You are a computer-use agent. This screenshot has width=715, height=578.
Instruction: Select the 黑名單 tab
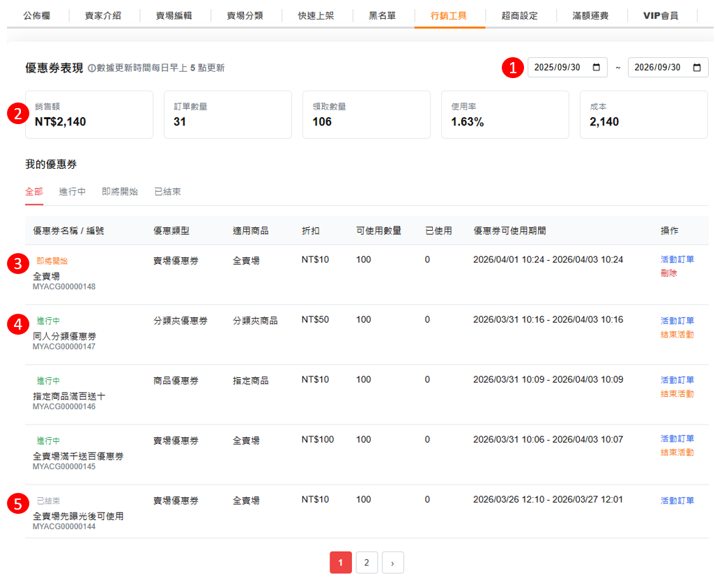[x=382, y=15]
